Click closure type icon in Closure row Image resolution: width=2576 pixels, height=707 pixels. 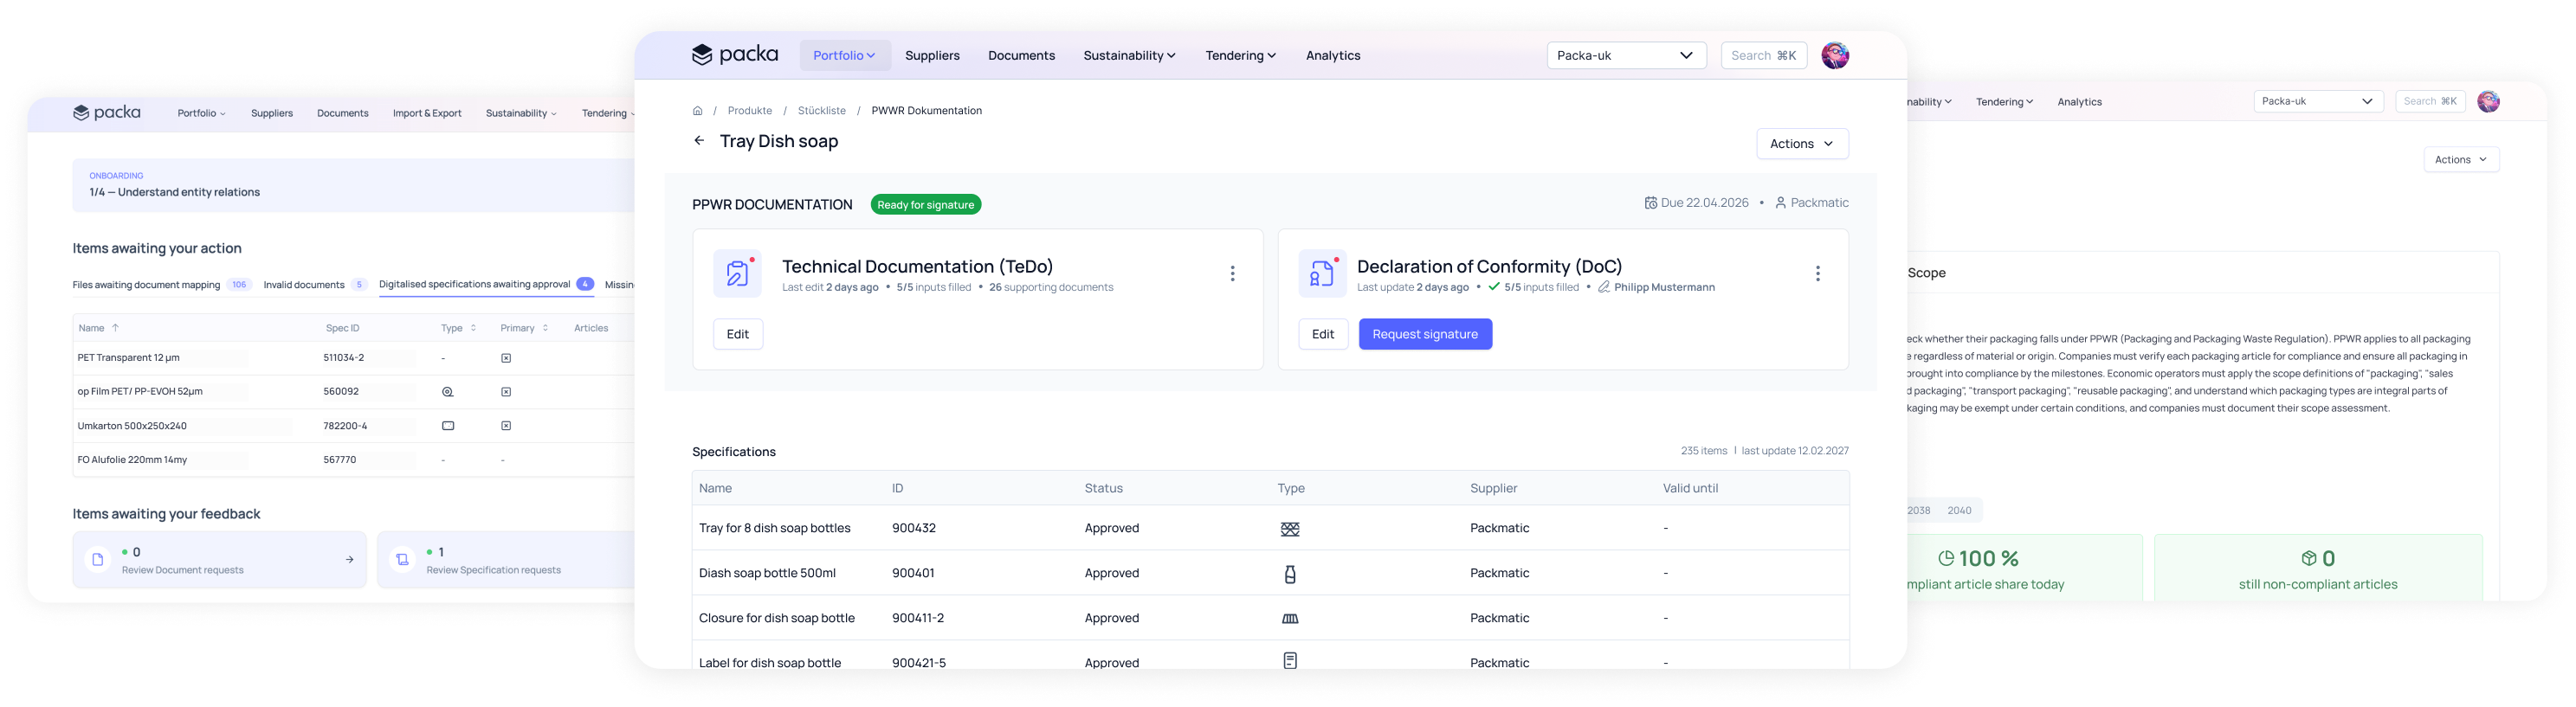coord(1290,619)
